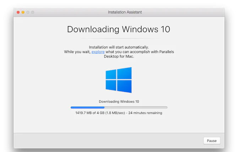Click the 24 minutes remaining status text
Image resolution: width=238 pixels, height=152 pixels.
tap(145, 113)
